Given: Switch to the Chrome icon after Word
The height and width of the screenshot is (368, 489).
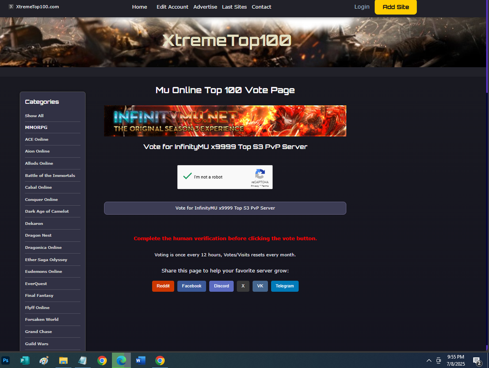Looking at the screenshot, I should coord(160,360).
